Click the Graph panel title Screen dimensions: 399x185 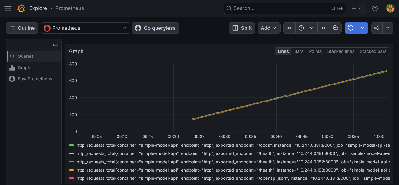tap(76, 51)
